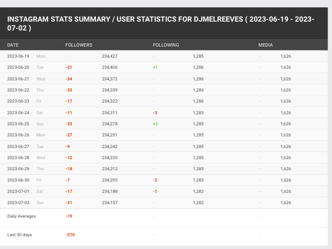The width and height of the screenshot is (332, 249).
Task: Click the +1 following change
Action: [155, 67]
